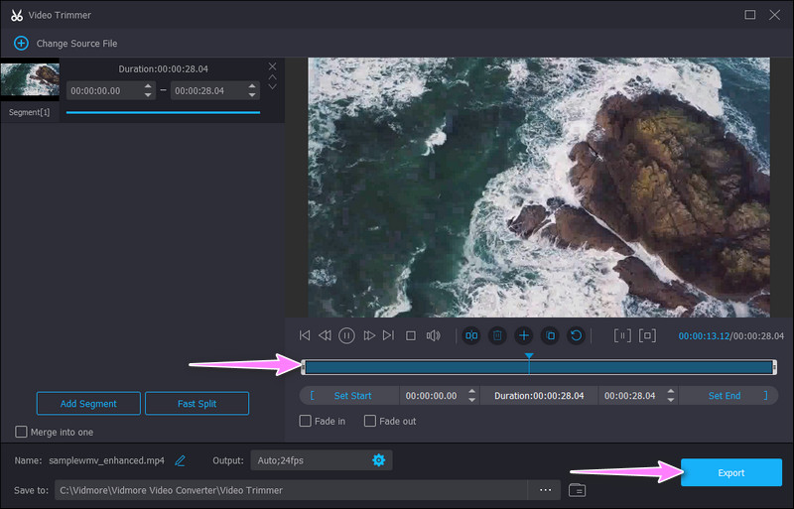Delete segment using the trash icon
This screenshot has width=794, height=509.
coord(497,336)
